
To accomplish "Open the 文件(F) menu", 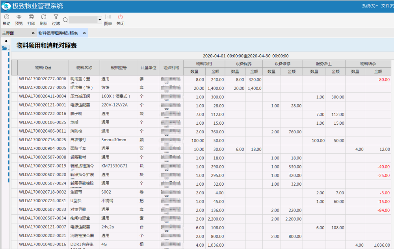I will (387, 6).
